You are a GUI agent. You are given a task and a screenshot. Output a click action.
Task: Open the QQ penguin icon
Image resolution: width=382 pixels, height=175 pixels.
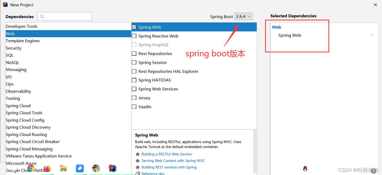pyautogui.click(x=305, y=169)
